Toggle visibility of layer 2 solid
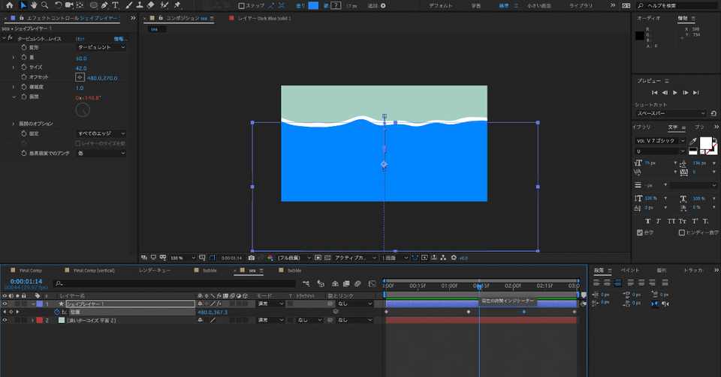 pyautogui.click(x=5, y=320)
